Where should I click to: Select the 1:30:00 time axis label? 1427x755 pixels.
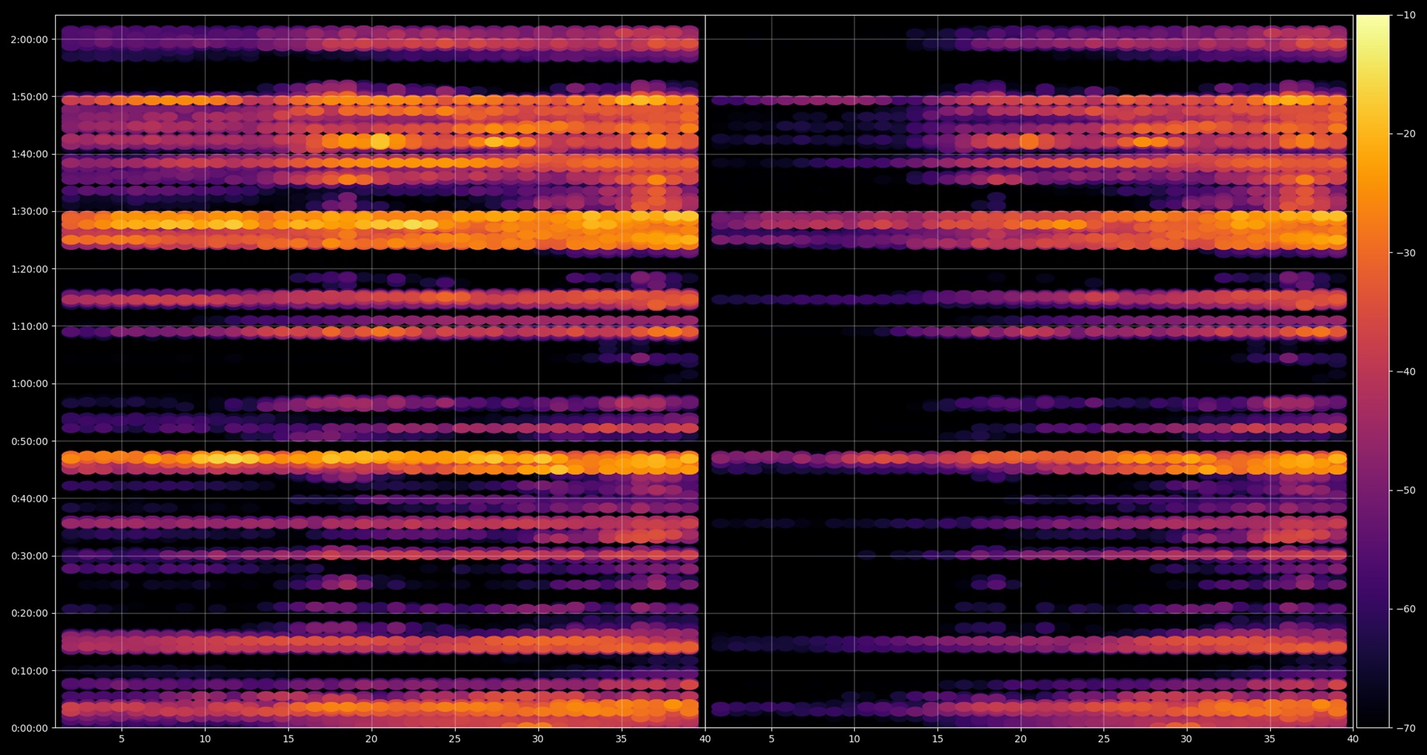tap(29, 212)
